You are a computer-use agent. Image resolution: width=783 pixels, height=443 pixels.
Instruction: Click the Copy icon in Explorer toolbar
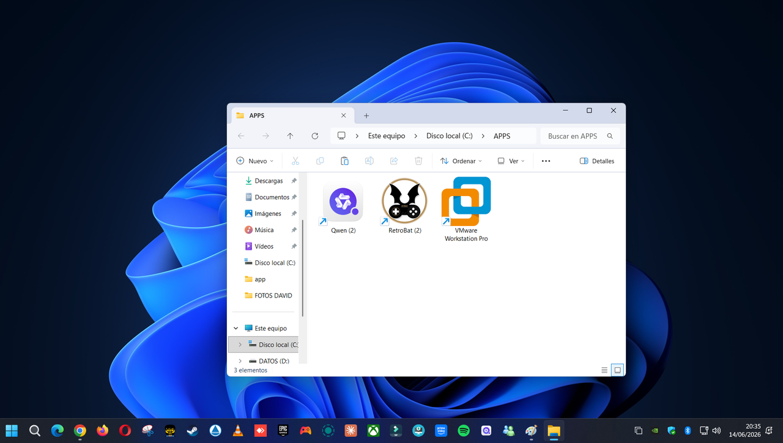(x=320, y=161)
